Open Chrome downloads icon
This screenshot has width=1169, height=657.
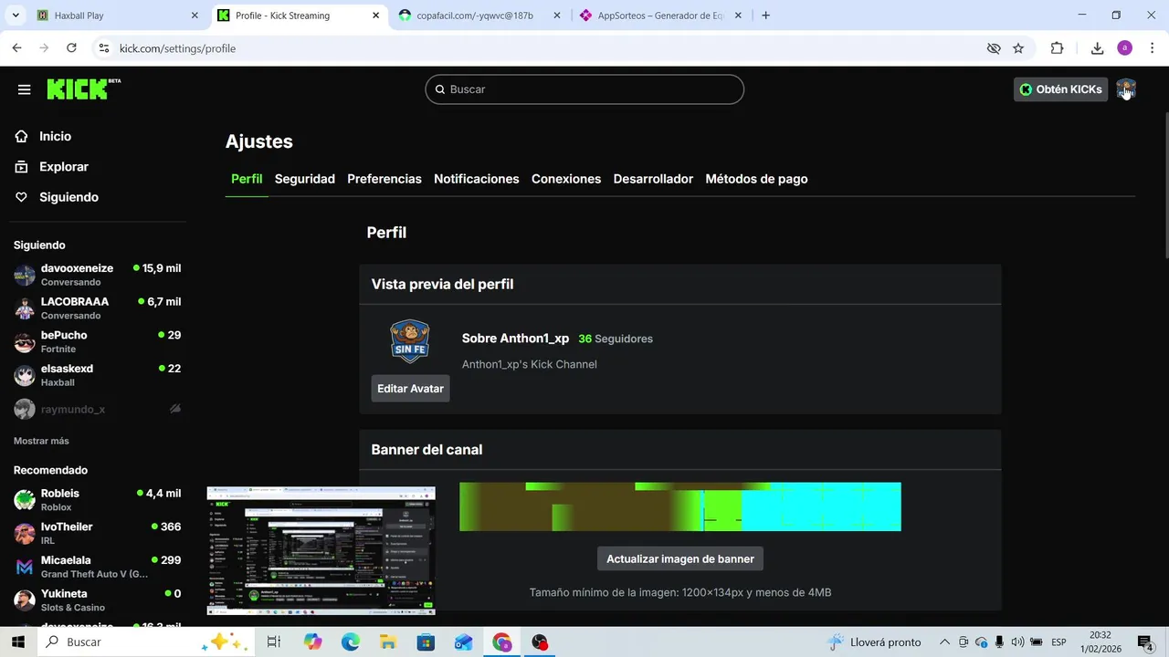[x=1097, y=48]
